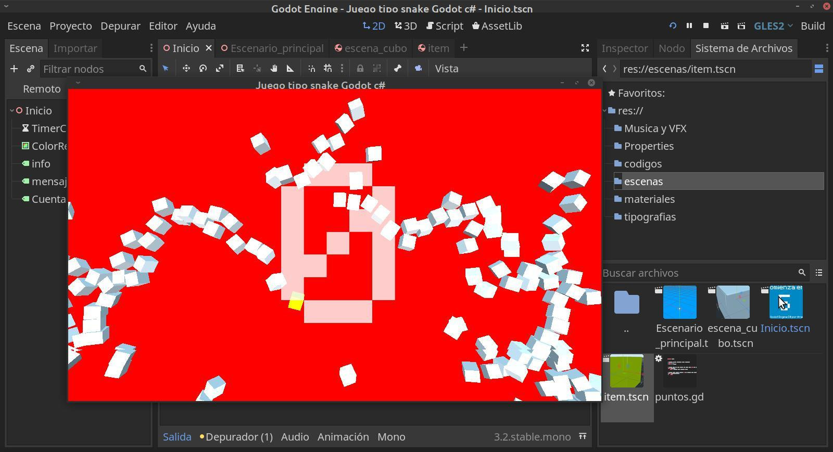Click the Build button
Screen dimensions: 833x452
pos(813,26)
